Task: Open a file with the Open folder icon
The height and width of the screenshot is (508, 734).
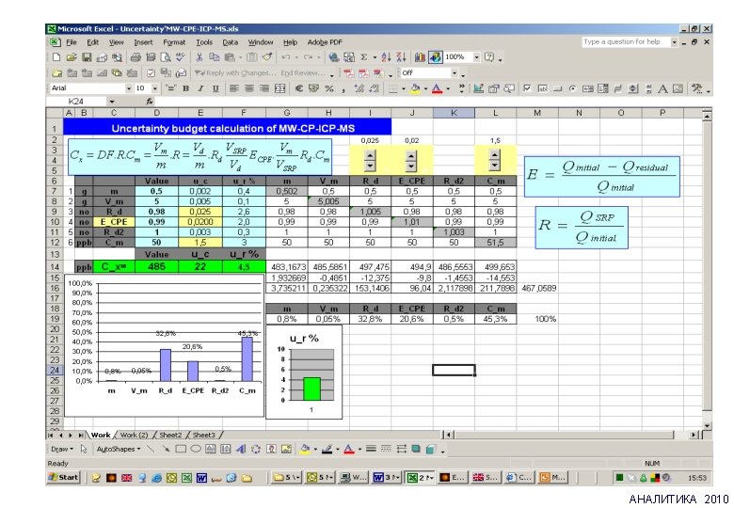Action: pyautogui.click(x=72, y=57)
